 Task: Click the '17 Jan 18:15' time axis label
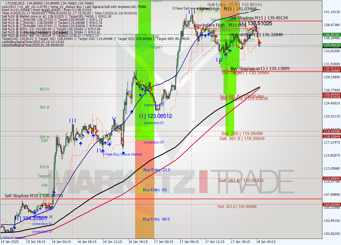pos(240,242)
